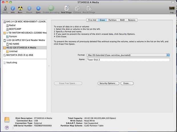
Task: Click the GUID Partition Table value
Action: [x=94, y=125]
